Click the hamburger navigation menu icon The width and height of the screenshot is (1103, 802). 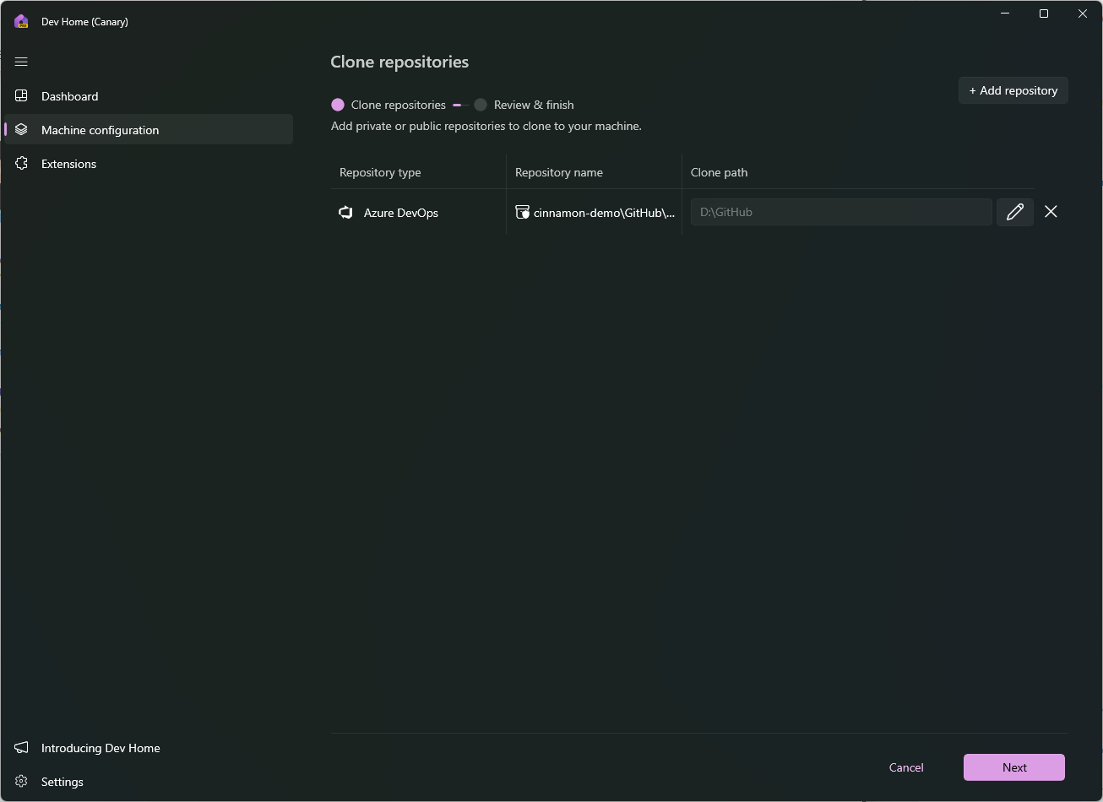click(21, 62)
